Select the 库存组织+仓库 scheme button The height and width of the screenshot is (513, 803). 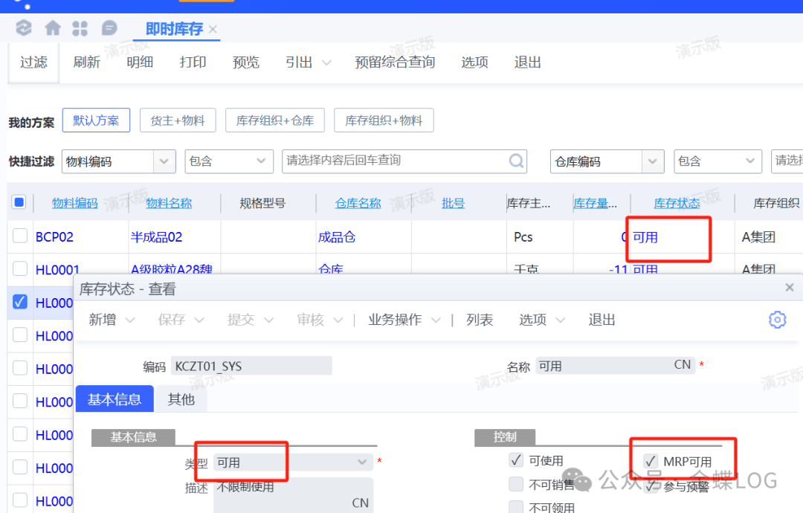(274, 120)
